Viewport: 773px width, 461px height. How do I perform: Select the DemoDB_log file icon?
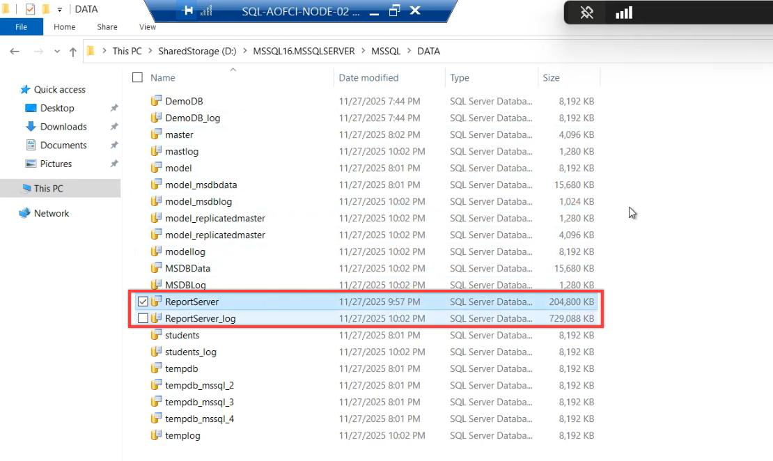click(156, 118)
